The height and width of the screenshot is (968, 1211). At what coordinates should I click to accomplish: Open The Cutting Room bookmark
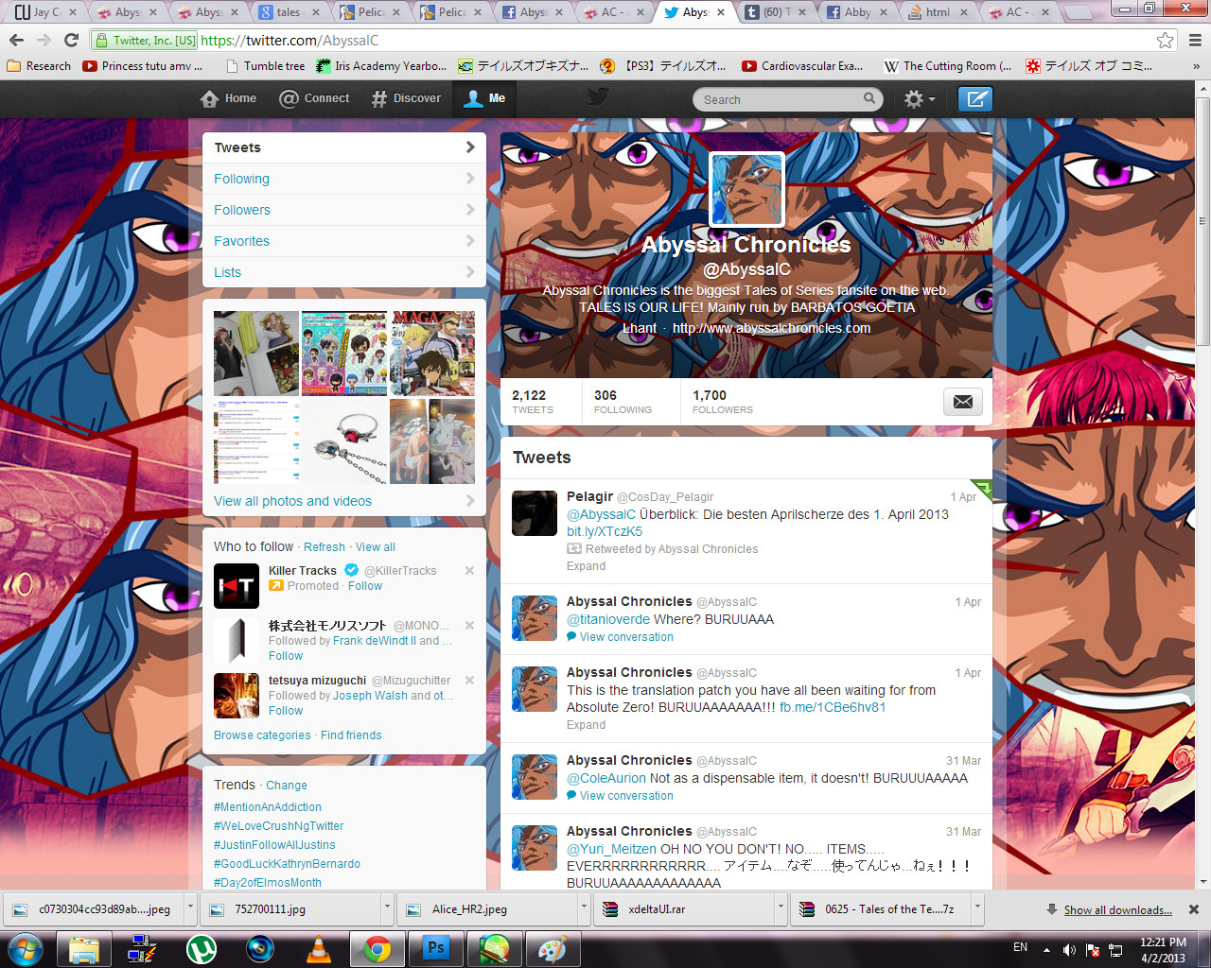948,66
